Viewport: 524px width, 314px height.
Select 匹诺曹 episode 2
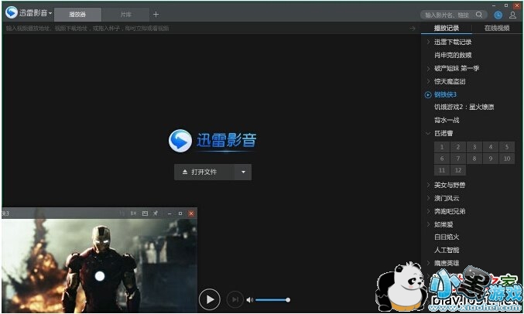(458, 147)
